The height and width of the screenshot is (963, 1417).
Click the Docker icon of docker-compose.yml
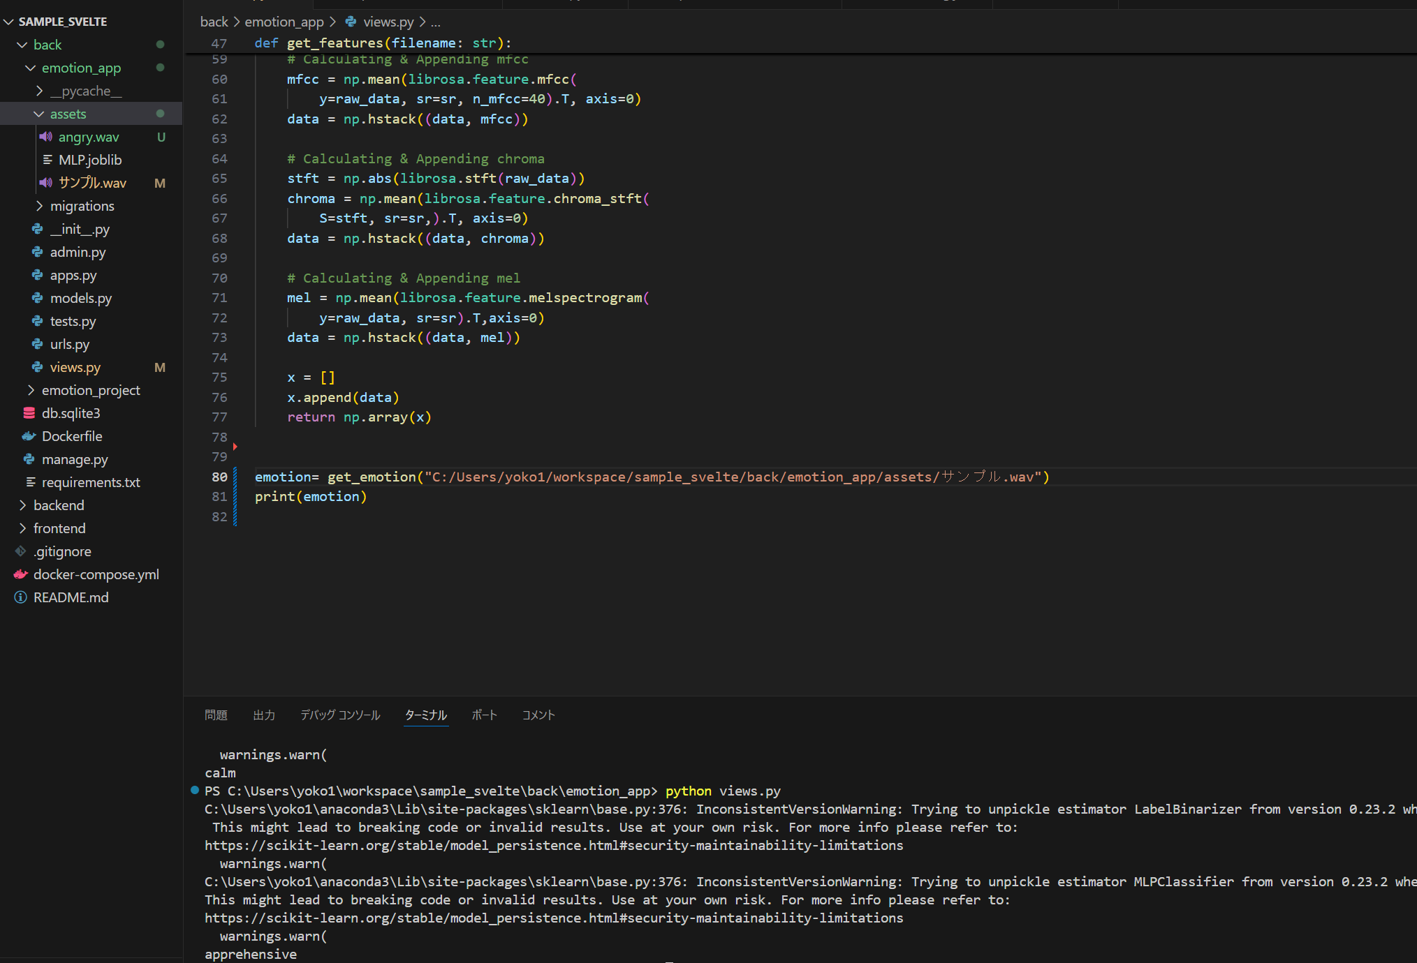(21, 574)
